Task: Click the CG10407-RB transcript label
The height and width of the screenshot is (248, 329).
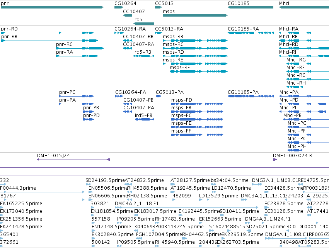Action: click(138, 37)
